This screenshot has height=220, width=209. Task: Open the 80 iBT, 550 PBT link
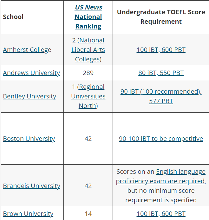[x=161, y=73]
